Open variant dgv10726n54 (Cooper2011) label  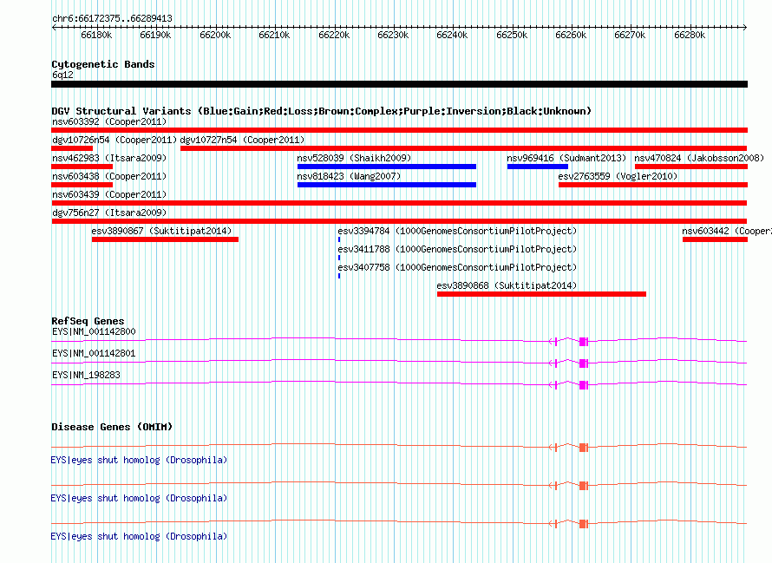pyautogui.click(x=114, y=140)
